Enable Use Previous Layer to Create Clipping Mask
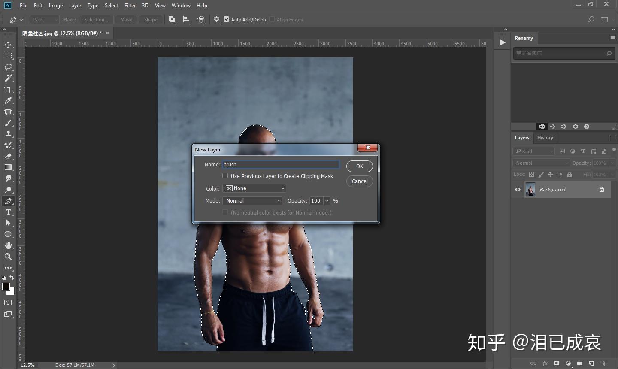This screenshot has width=618, height=369. click(225, 176)
